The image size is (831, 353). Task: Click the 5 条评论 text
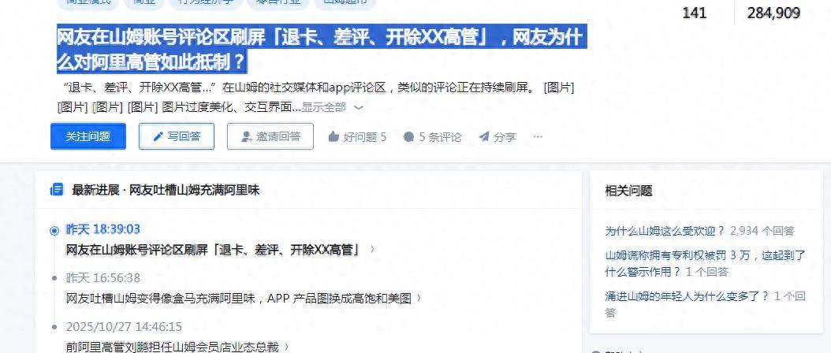coord(440,137)
